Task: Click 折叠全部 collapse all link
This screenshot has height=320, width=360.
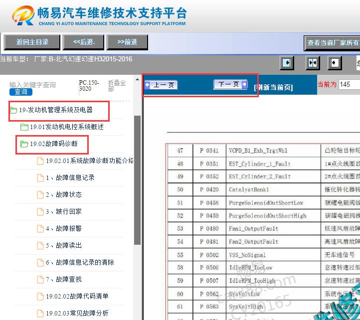Action: click(x=117, y=86)
